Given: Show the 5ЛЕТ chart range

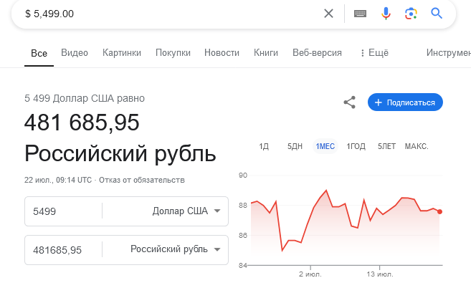Looking at the screenshot, I should point(386,146).
